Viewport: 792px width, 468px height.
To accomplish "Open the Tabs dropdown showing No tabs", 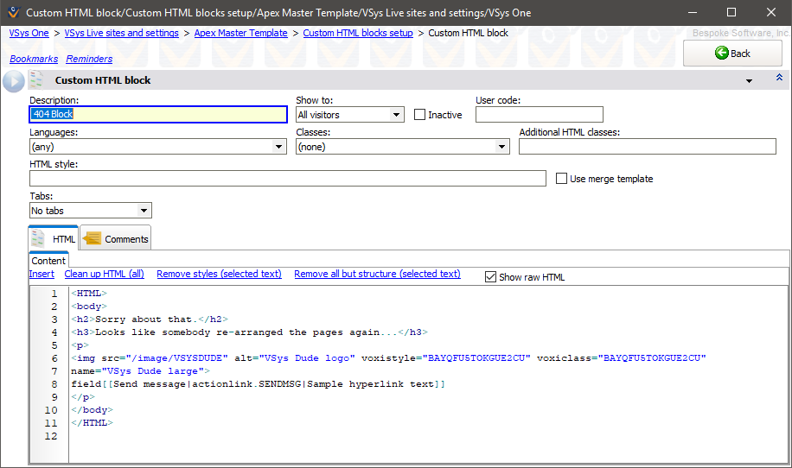I will pyautogui.click(x=91, y=211).
